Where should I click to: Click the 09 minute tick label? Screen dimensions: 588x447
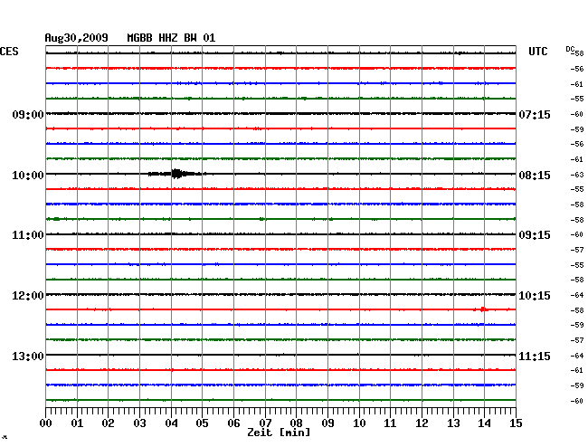[327, 423]
